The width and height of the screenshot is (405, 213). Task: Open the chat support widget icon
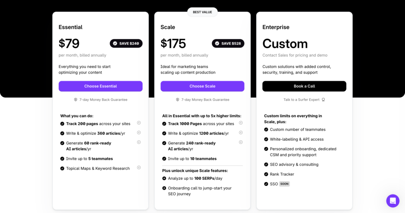click(393, 201)
